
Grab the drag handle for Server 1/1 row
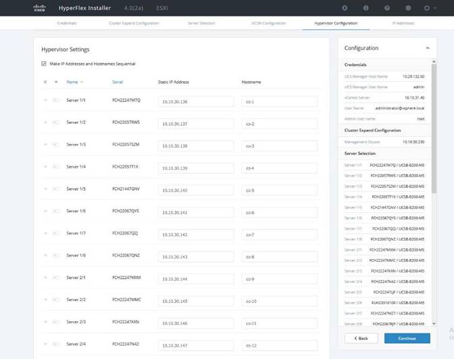pyautogui.click(x=45, y=100)
